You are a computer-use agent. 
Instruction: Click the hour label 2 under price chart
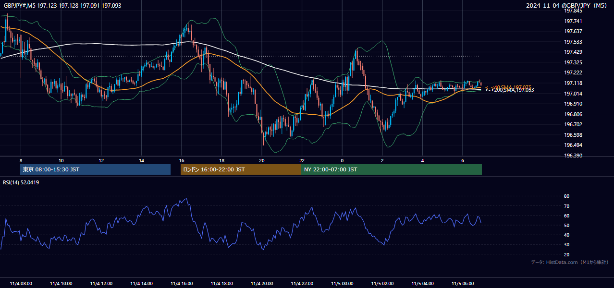382,160
